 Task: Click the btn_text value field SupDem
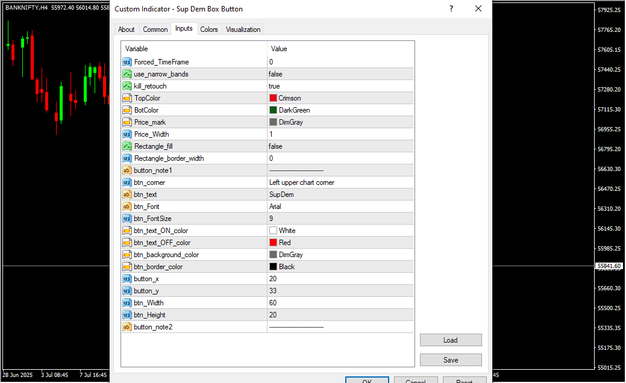click(340, 195)
